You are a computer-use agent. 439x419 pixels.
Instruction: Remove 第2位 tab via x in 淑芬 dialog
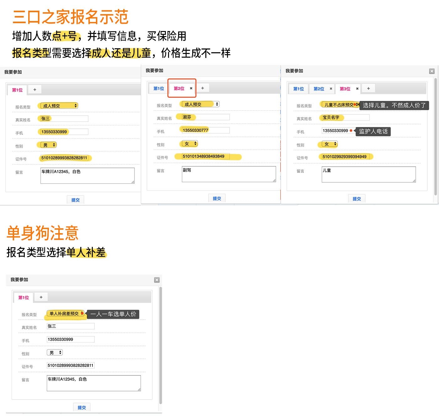[191, 88]
